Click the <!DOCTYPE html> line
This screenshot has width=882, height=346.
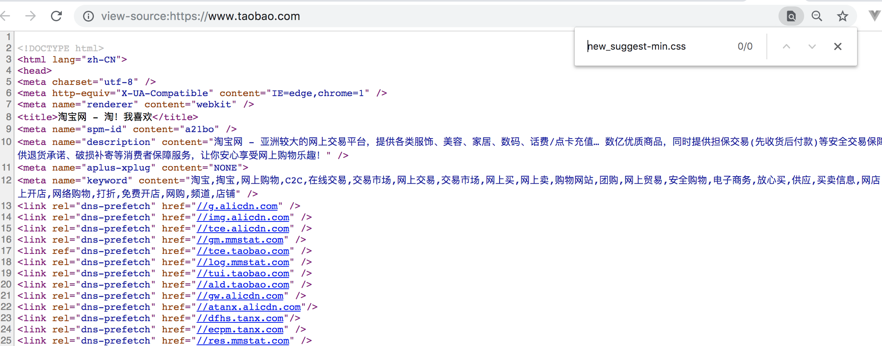tap(61, 48)
